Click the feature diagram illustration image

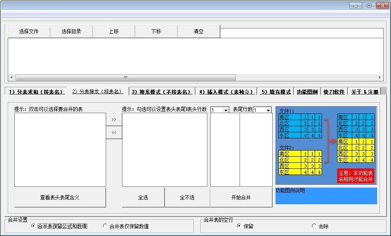[326, 146]
